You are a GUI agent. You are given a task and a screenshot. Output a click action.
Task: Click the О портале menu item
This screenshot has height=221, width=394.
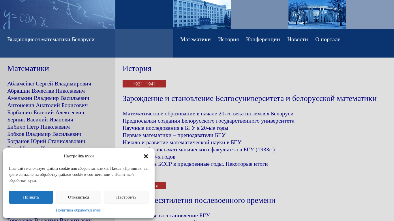point(328,39)
